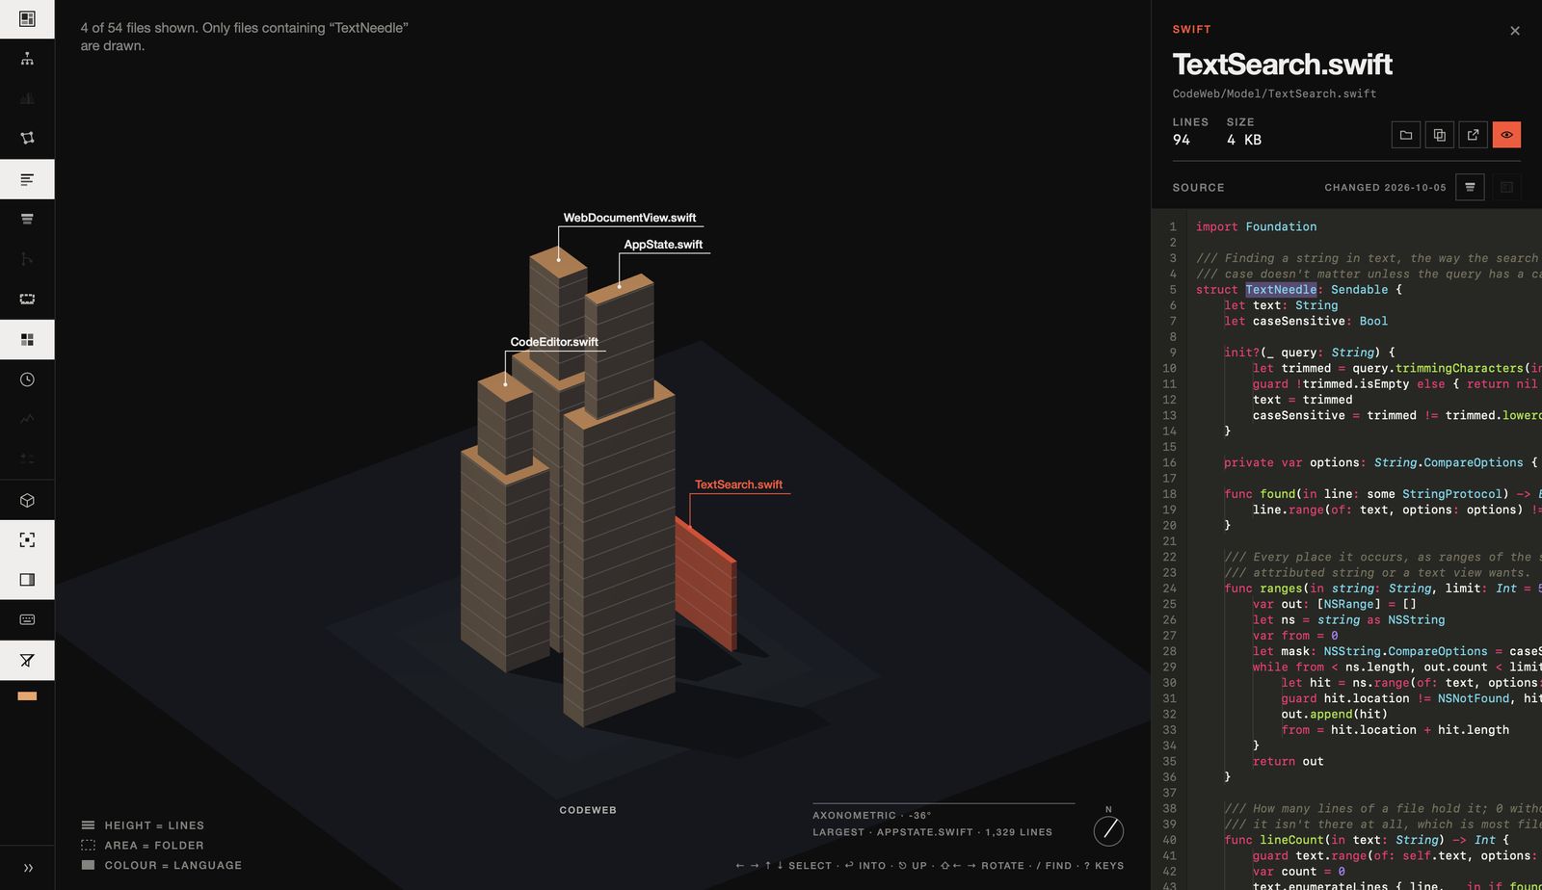The height and width of the screenshot is (890, 1542).
Task: Toggle the side panel layout icon
Action: 27,580
